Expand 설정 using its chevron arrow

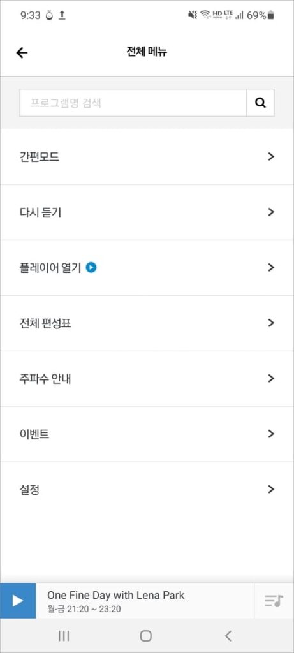click(x=271, y=489)
